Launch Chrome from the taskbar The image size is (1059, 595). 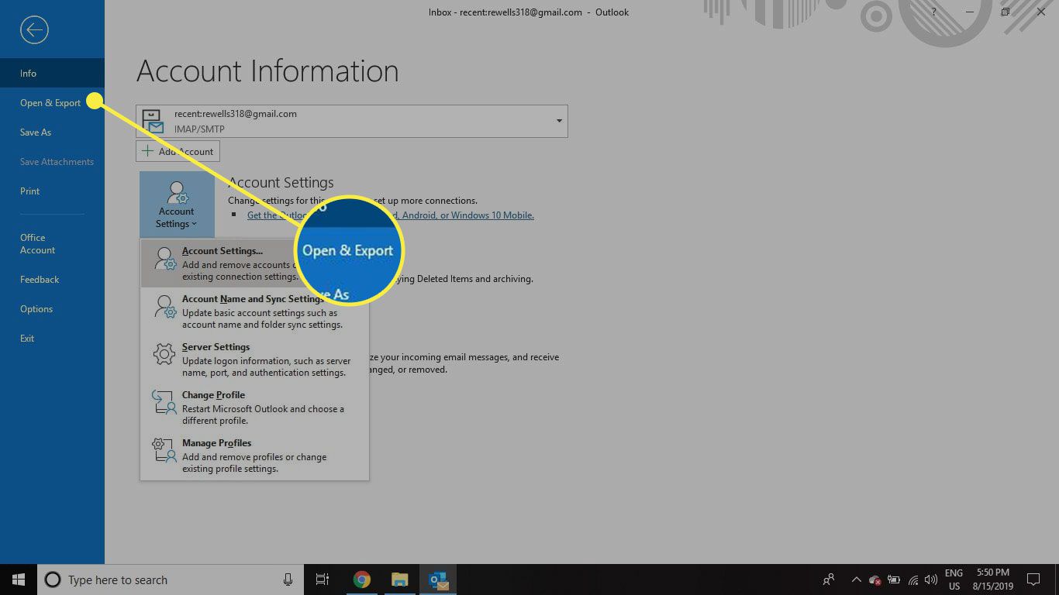point(361,580)
